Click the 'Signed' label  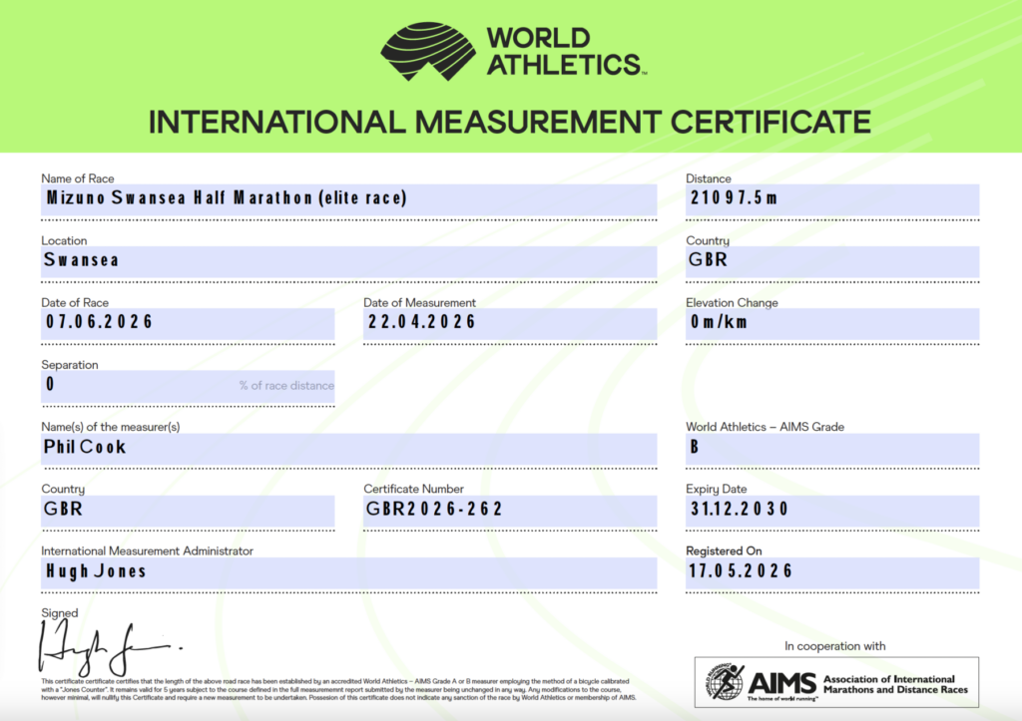(59, 613)
